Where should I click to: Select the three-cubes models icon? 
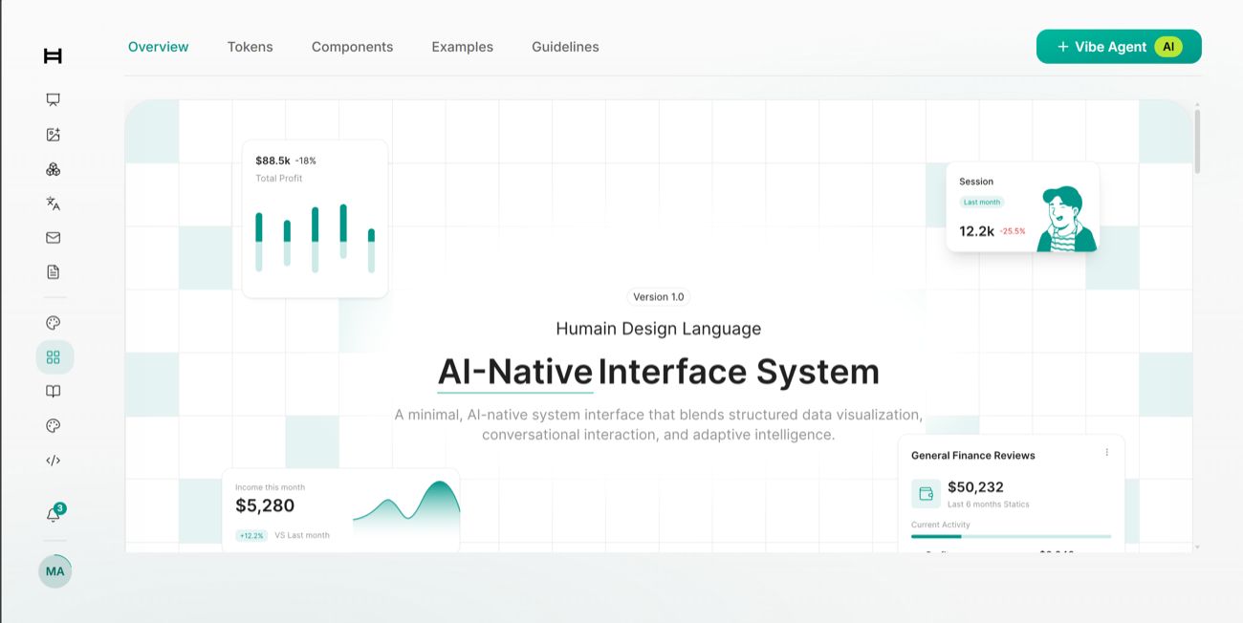click(x=54, y=169)
